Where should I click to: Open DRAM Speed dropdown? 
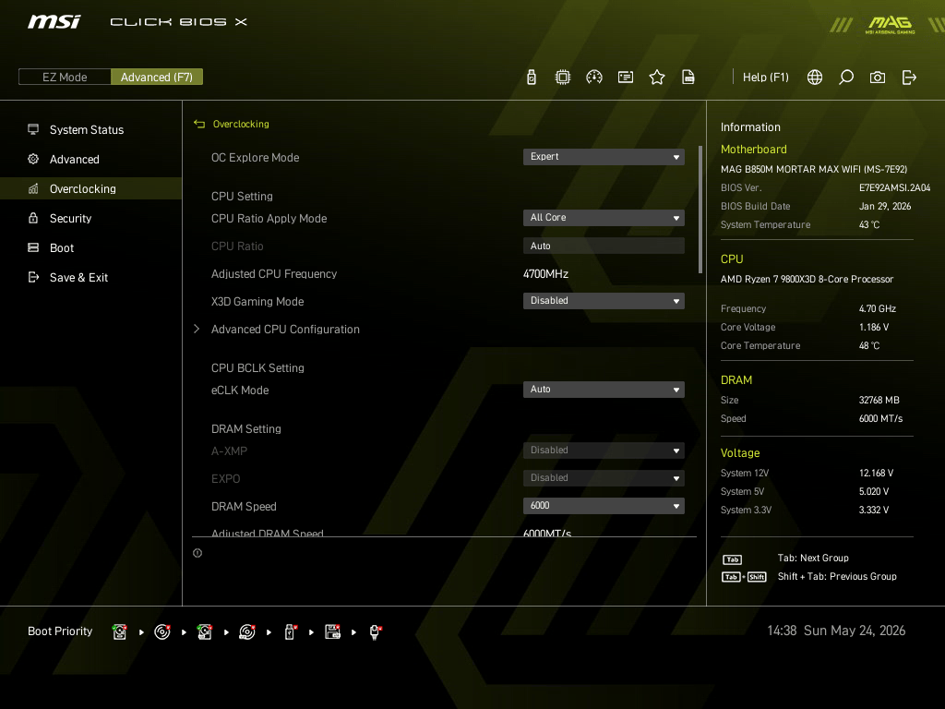(x=604, y=506)
